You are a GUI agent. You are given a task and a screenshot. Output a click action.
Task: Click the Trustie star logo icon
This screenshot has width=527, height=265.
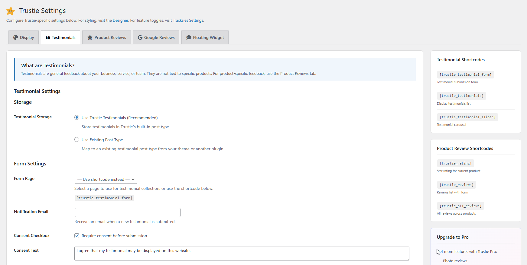[11, 11]
